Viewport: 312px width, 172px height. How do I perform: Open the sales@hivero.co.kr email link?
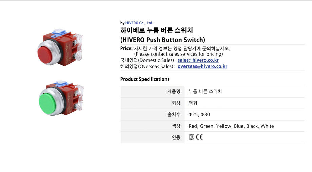coord(198,60)
